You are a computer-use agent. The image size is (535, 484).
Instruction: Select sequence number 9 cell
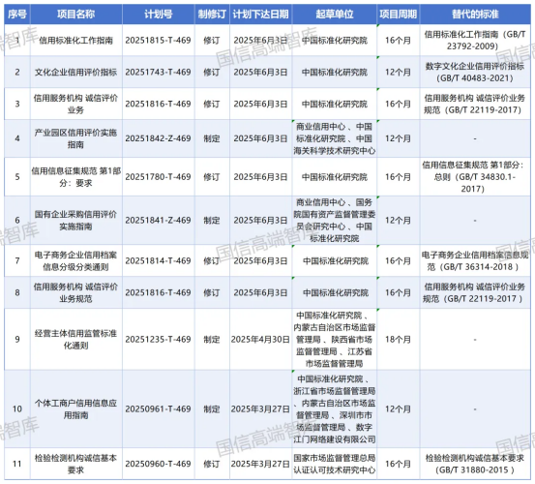click(17, 340)
